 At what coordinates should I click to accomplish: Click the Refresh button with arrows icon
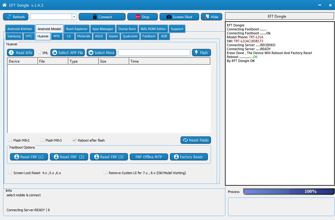tap(16, 17)
